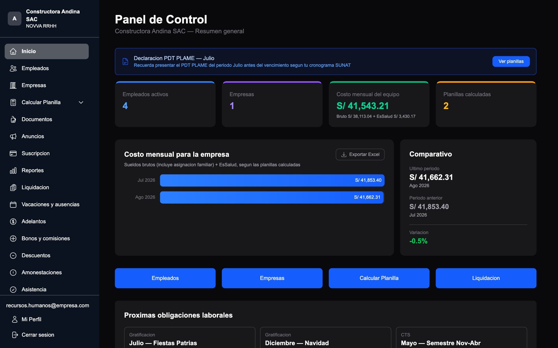Open Empleados via its people icon
558x348 pixels.
click(x=13, y=68)
